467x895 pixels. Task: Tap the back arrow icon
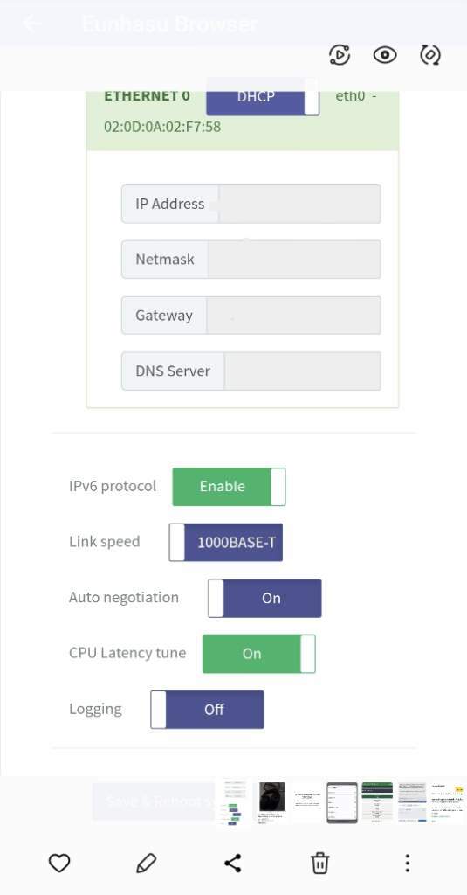pos(32,24)
